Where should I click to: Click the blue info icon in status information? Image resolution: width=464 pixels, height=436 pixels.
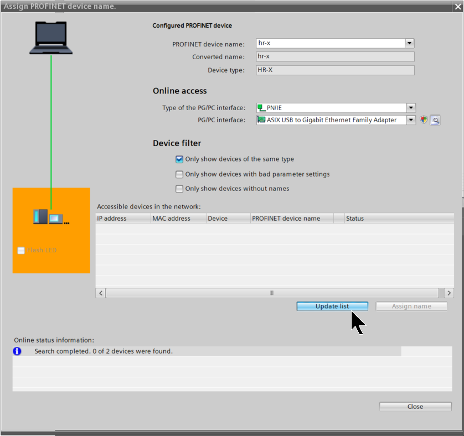[x=17, y=351]
